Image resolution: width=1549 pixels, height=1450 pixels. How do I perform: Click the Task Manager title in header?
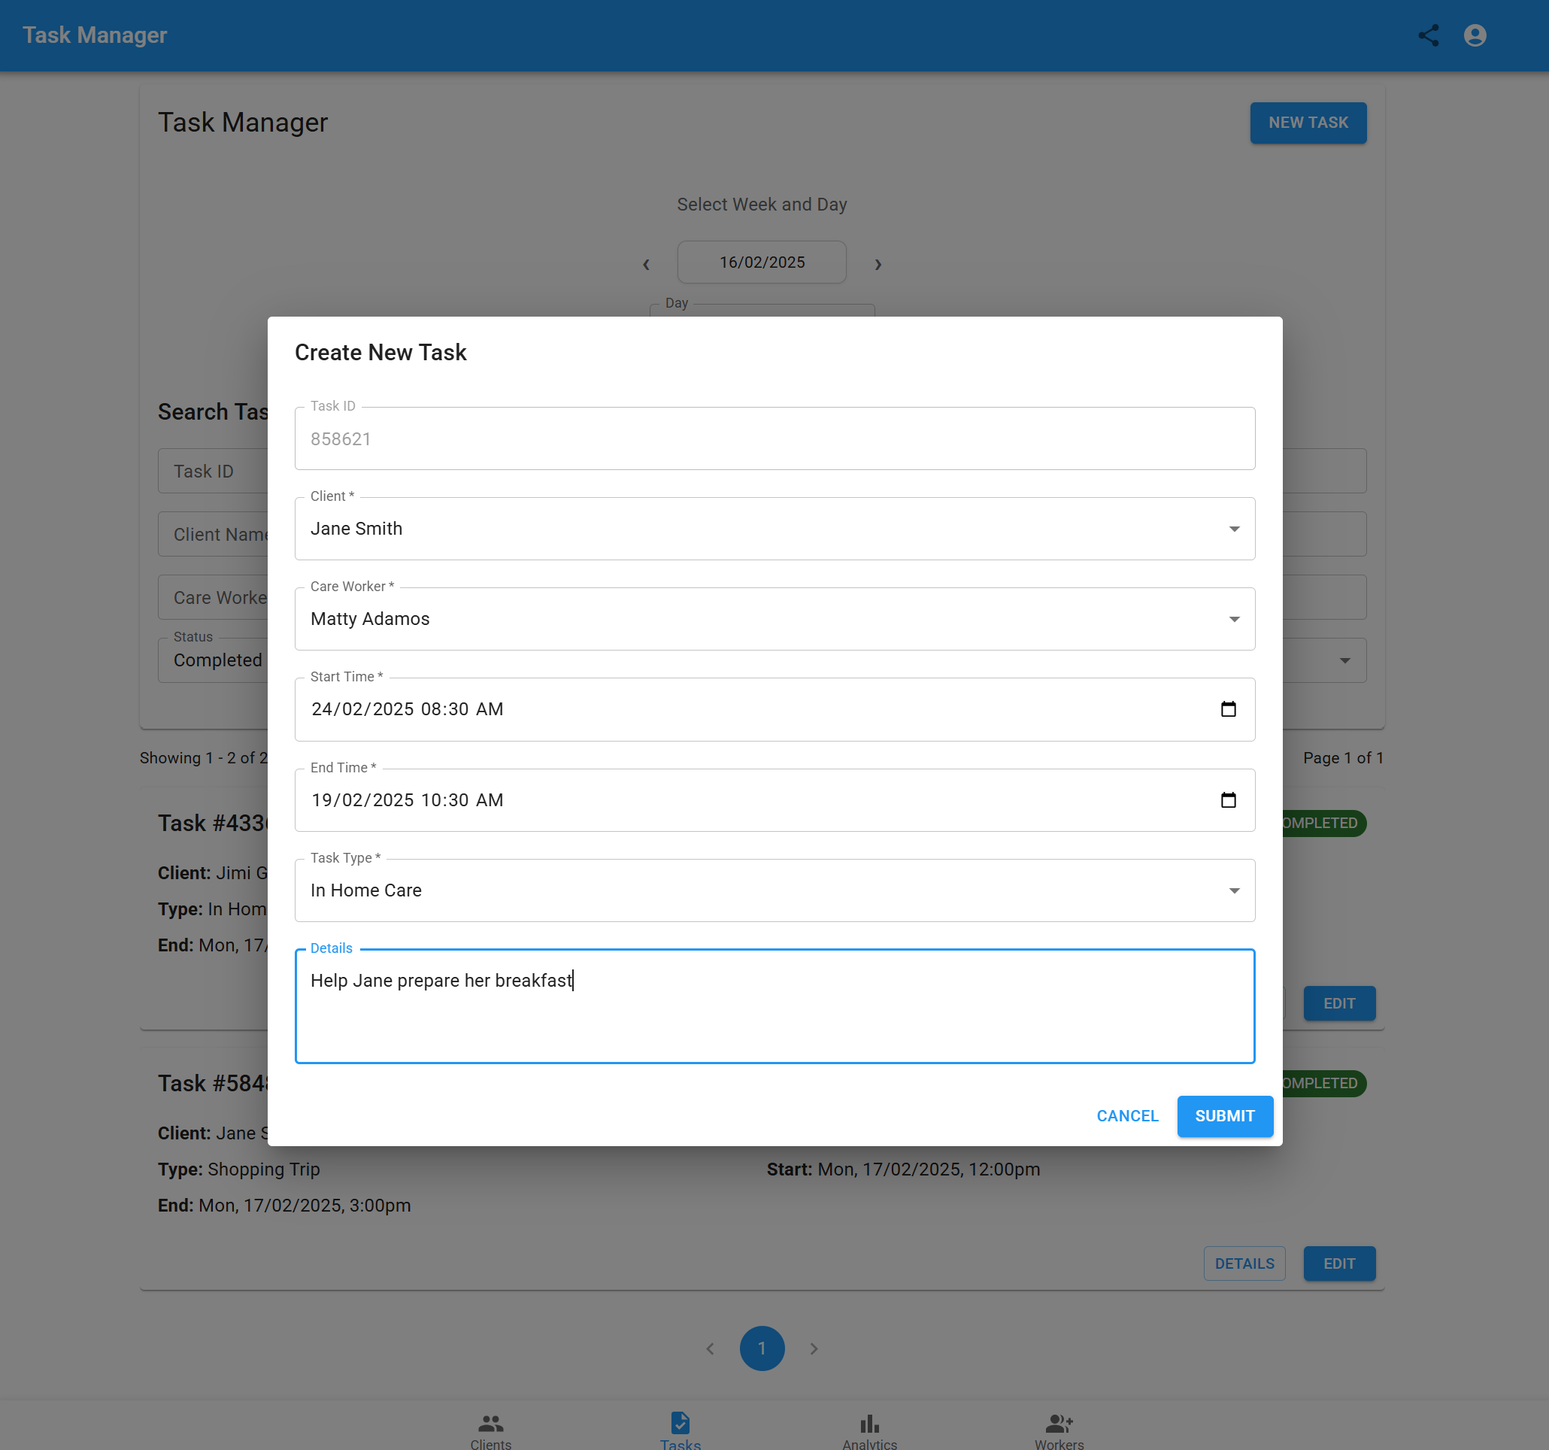coord(95,35)
